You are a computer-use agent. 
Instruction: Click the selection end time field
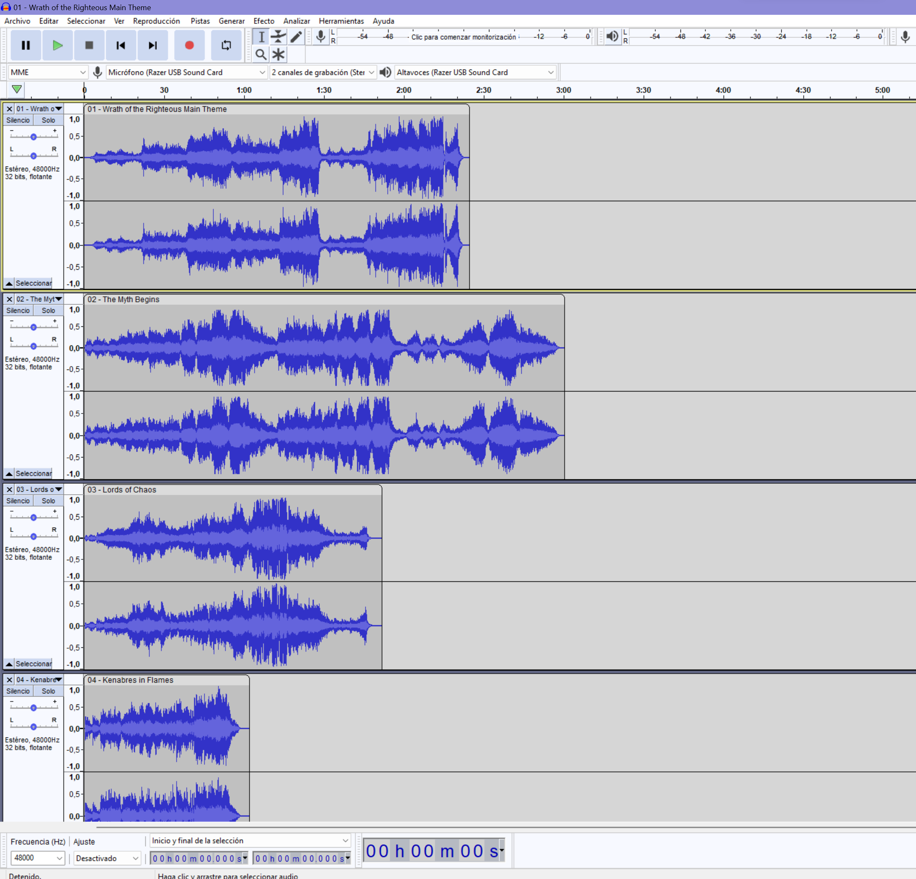point(302,858)
